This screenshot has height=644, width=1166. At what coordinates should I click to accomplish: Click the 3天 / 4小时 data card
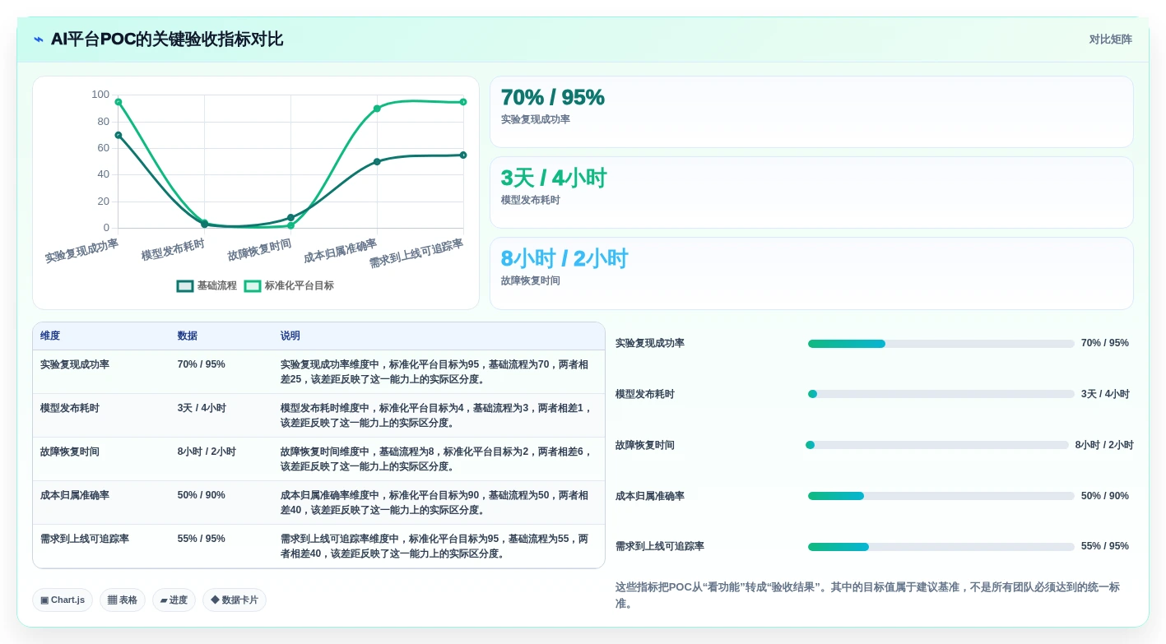(x=811, y=192)
